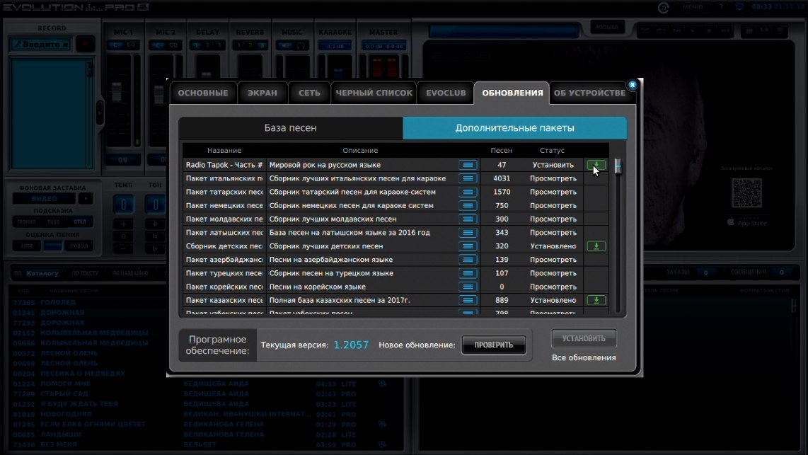Download the Radio Tapok package via green arrow
The image size is (808, 455).
tap(596, 165)
